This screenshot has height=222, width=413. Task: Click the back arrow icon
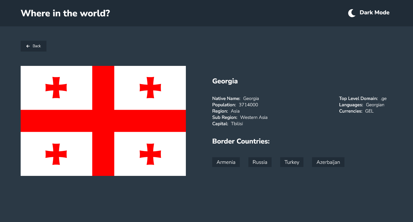(28, 46)
